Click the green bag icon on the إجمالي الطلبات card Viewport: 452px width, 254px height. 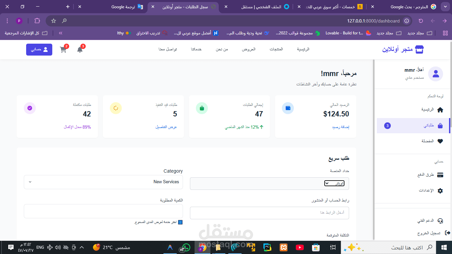(202, 108)
